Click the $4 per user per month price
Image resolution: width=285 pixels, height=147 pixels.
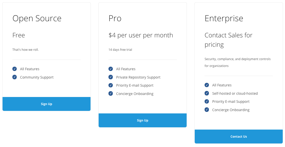coord(141,35)
